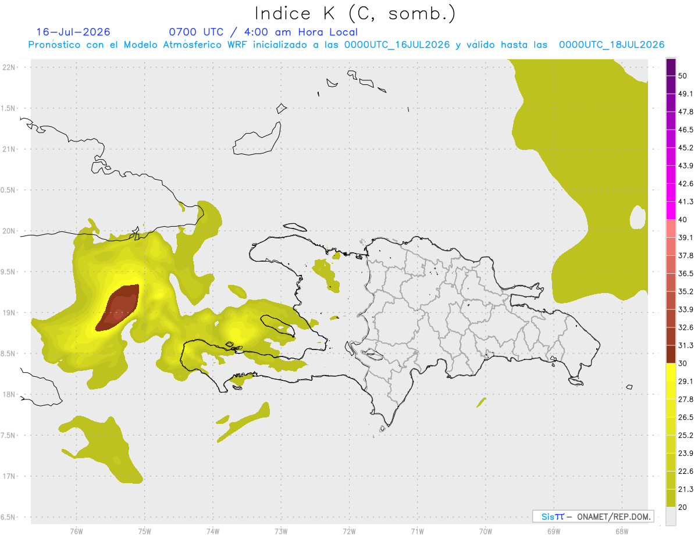Click the colorbar value '25.2'
This screenshot has width=698, height=539.
click(x=686, y=436)
